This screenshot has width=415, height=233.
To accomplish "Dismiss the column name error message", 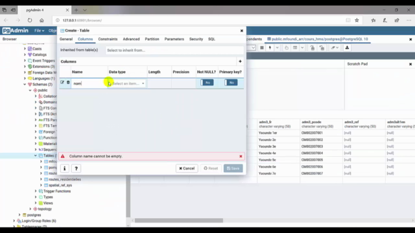I will click(x=241, y=157).
